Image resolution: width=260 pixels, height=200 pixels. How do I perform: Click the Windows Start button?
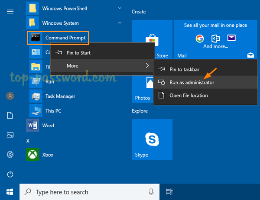click(10, 192)
